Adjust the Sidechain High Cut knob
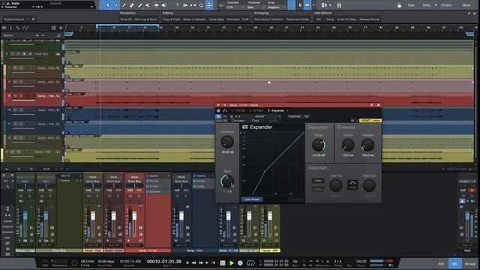Viewport: 480px width, 270px height. 369,185
